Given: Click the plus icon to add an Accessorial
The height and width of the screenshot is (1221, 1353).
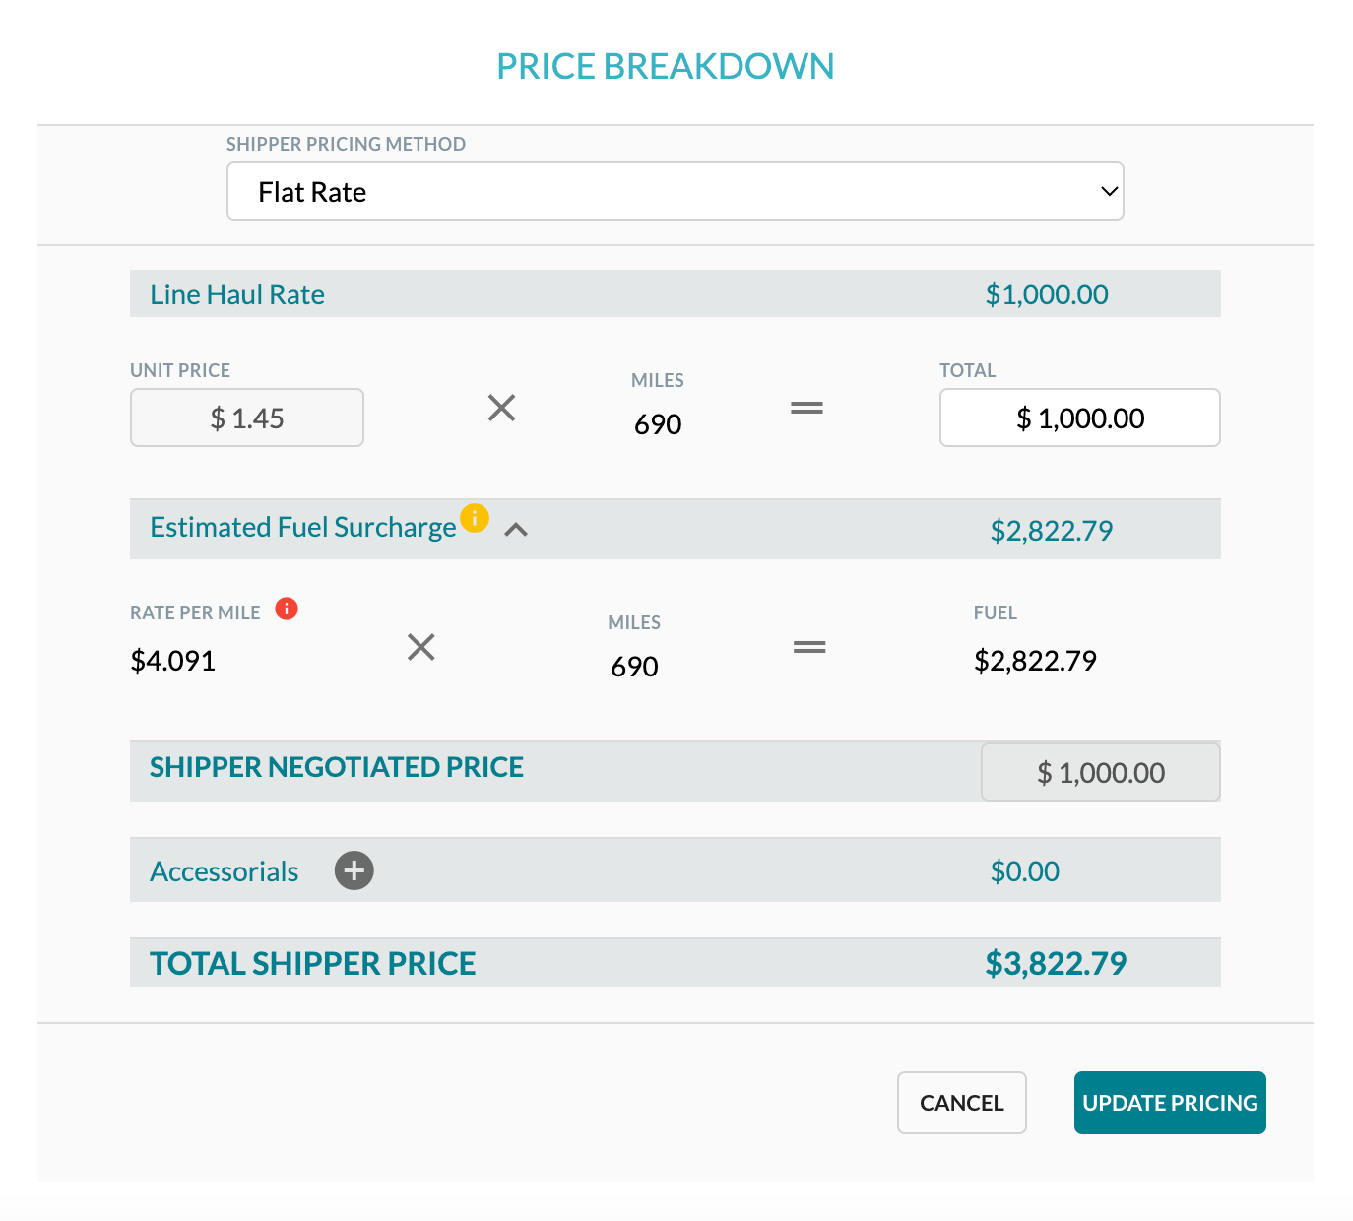Looking at the screenshot, I should tap(354, 870).
